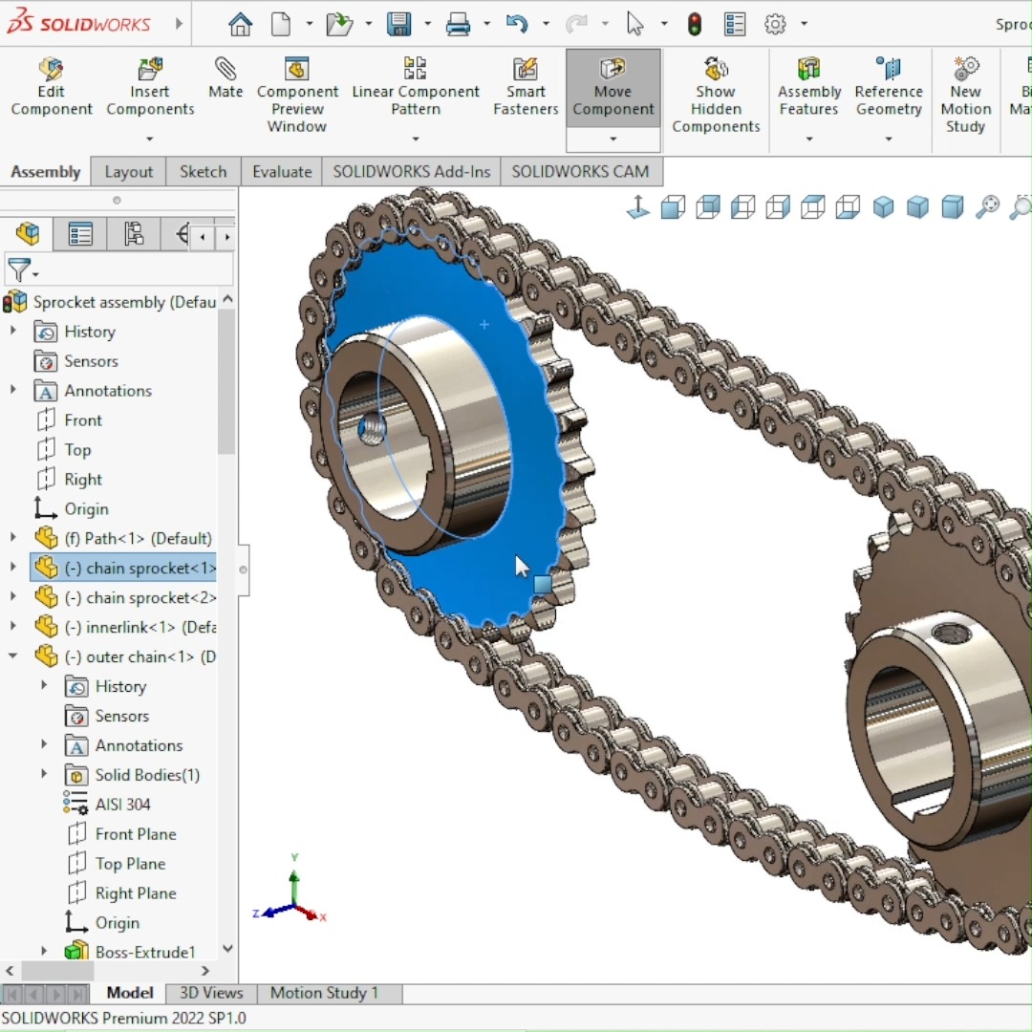Open File Properties list icon in top toolbar
1032x1032 pixels.
[735, 24]
